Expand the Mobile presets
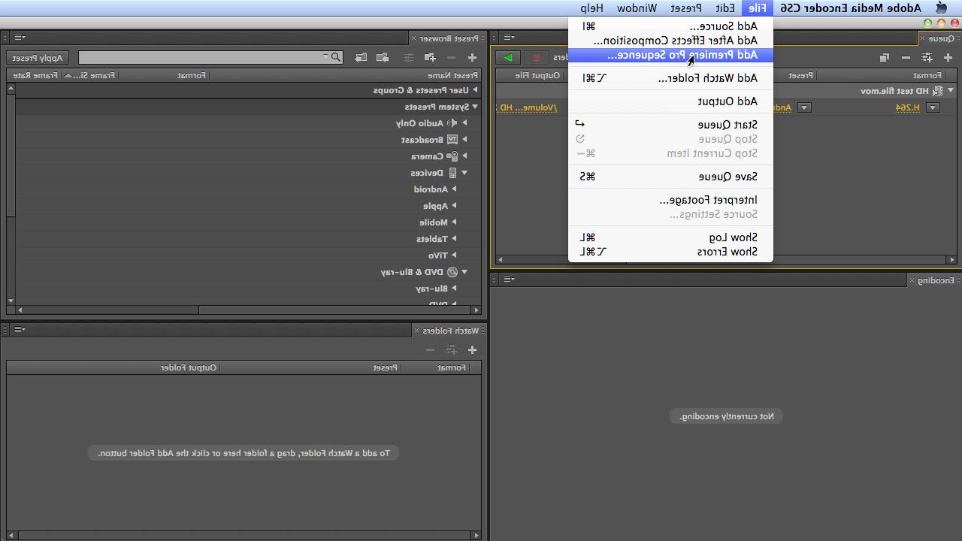This screenshot has width=962, height=541. [x=454, y=222]
